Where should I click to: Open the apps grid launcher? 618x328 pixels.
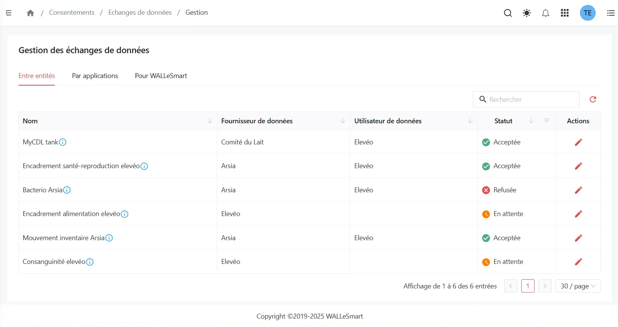coord(565,13)
